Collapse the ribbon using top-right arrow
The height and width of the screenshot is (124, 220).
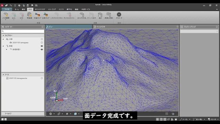click(x=217, y=9)
